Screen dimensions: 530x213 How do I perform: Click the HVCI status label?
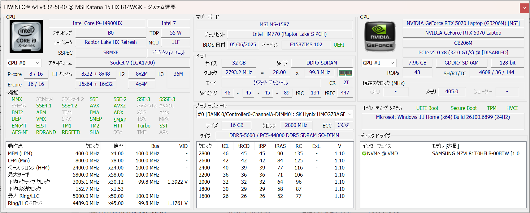(512, 108)
